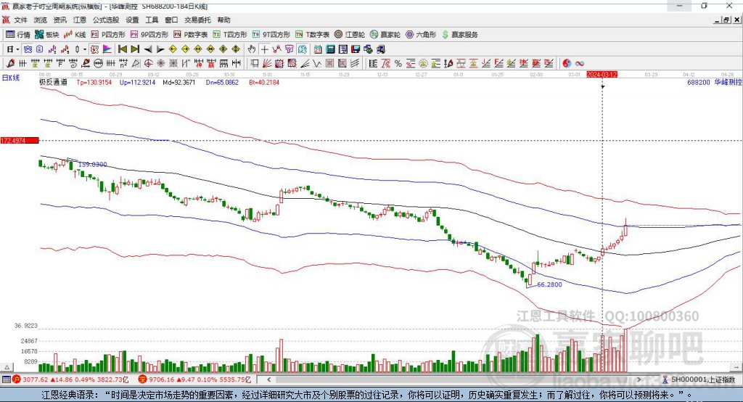Open the 9P四方形 square tool
This screenshot has height=402, width=743.
click(149, 35)
